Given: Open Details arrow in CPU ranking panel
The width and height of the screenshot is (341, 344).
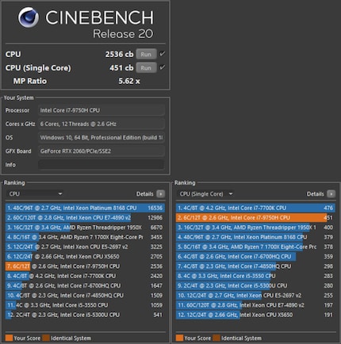Looking at the screenshot, I should click(160, 194).
